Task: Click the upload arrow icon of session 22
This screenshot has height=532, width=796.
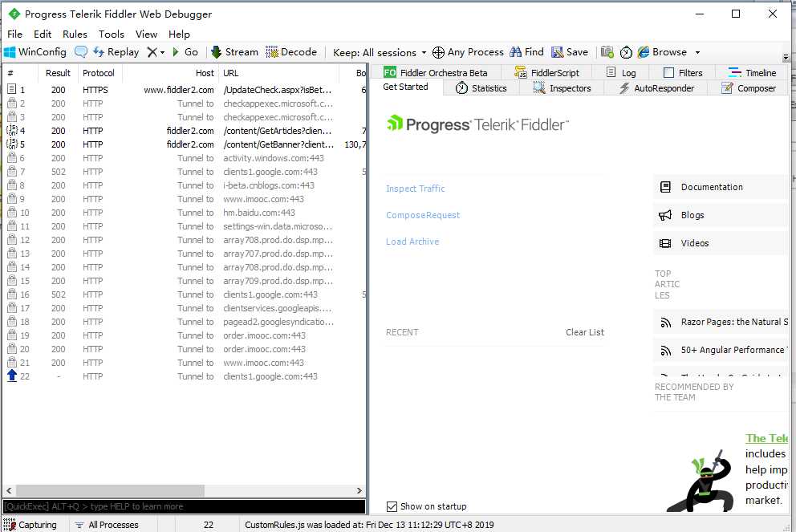Action: coord(12,376)
